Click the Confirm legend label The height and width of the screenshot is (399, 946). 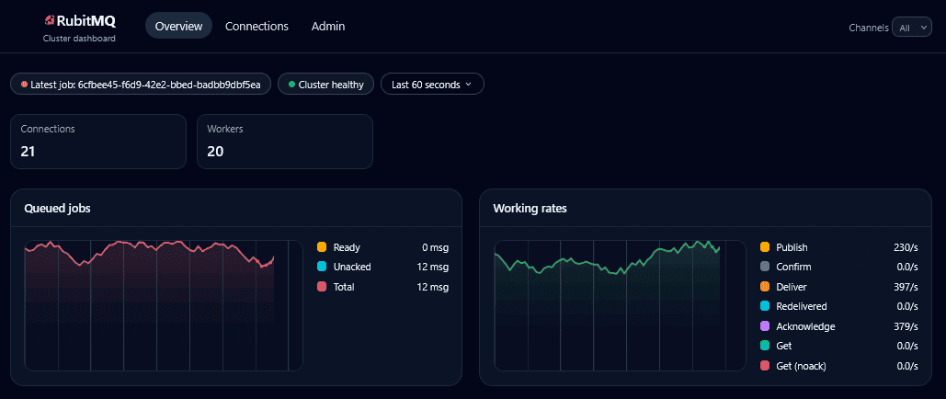[793, 267]
